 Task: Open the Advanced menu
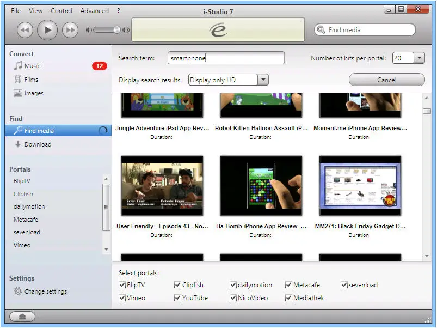[x=94, y=11]
